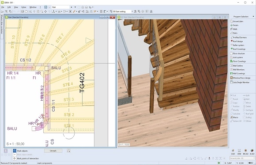Click the Floor structure icon
The width and height of the screenshot is (256, 165).
pos(232,53)
